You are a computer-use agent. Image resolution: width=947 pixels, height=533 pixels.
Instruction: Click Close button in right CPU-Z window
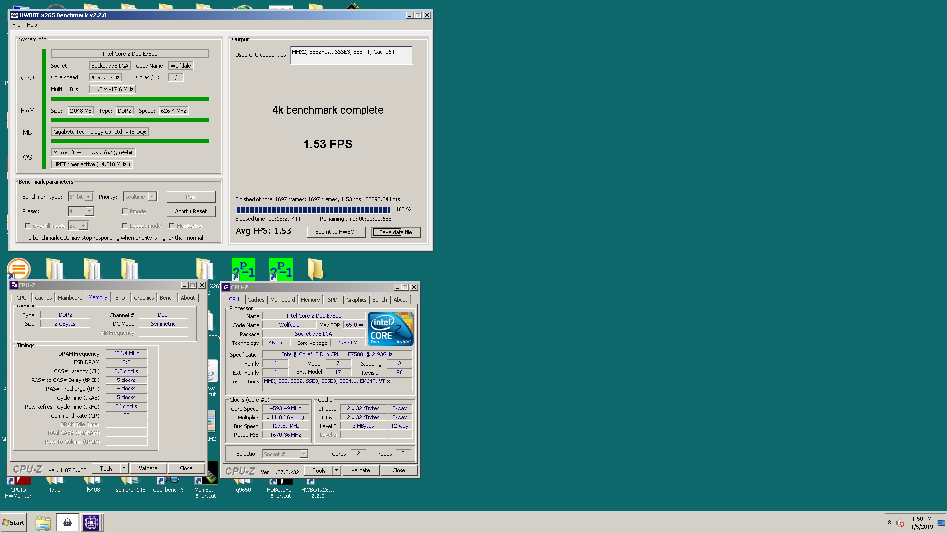click(x=399, y=470)
